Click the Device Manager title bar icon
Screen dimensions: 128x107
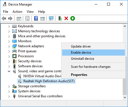click(4, 4)
